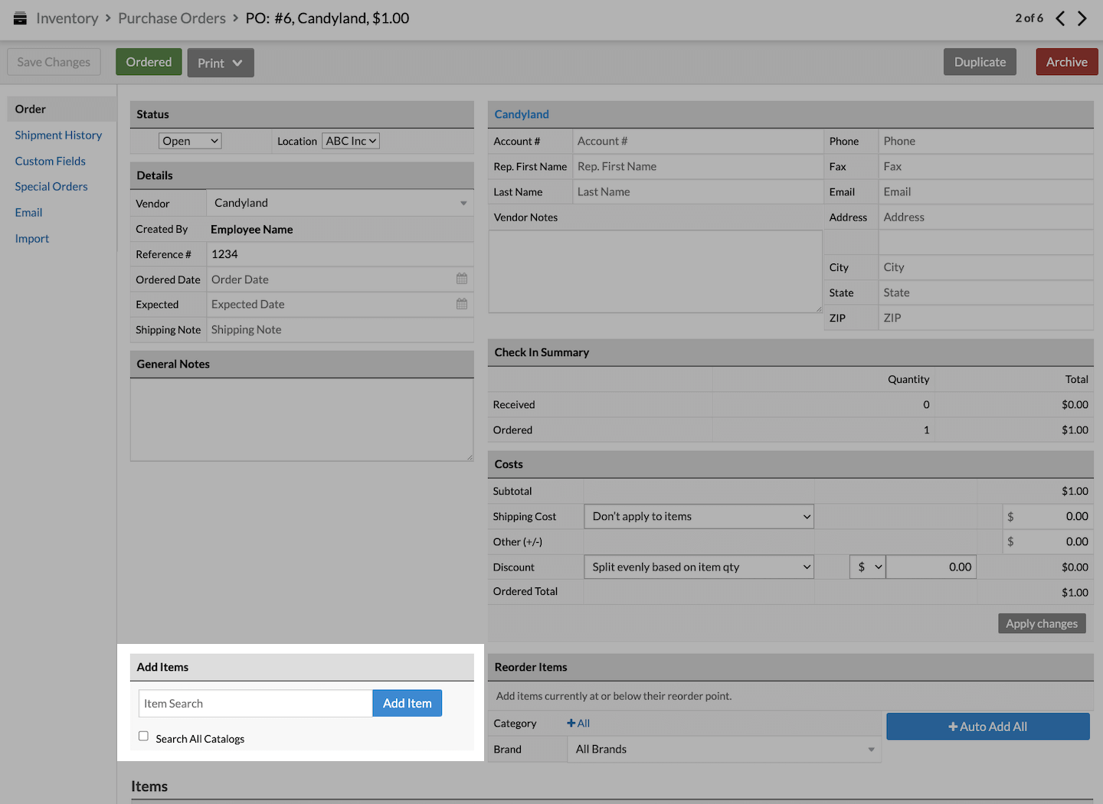1103x804 pixels.
Task: Click the Inventory icon in the breadcrumb
Action: (20, 18)
